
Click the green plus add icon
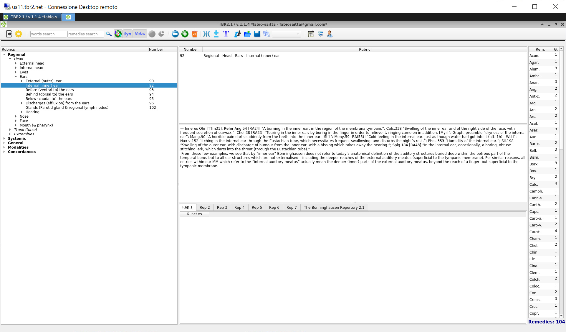pos(185,34)
